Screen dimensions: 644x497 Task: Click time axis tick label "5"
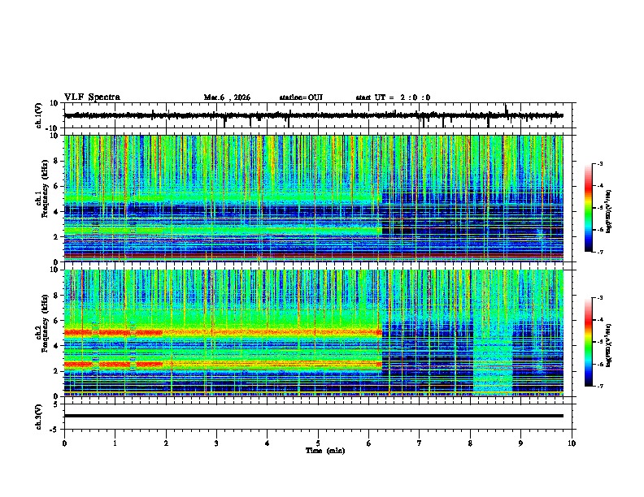(x=318, y=443)
